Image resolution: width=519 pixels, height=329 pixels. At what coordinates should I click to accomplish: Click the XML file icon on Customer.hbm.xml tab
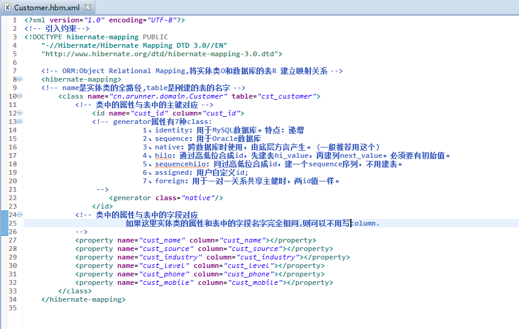[x=7, y=7]
